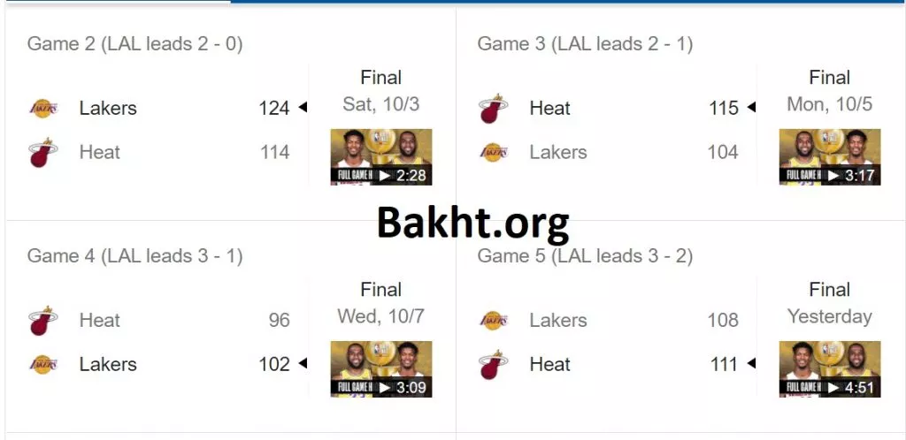
Task: Play the Game 4 highlights video
Action: coord(381,369)
